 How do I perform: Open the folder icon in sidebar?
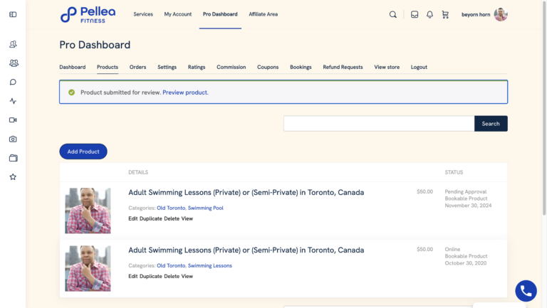point(14,158)
